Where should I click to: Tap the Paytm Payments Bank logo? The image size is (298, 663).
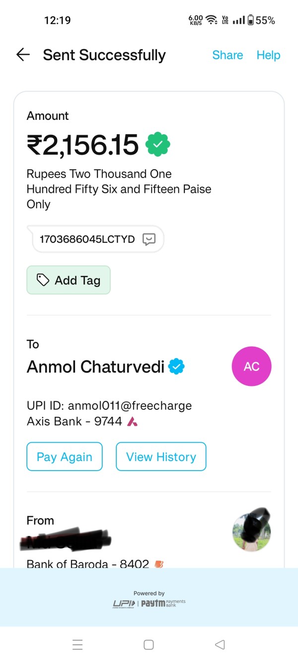163,603
